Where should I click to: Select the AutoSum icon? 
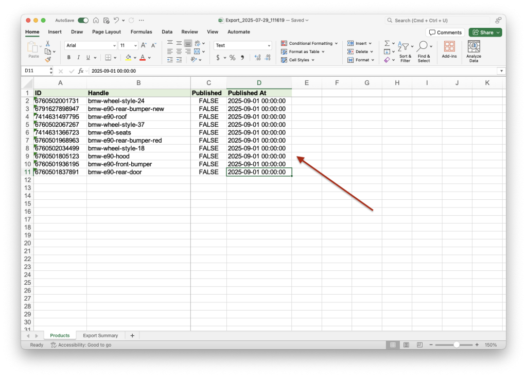click(387, 43)
